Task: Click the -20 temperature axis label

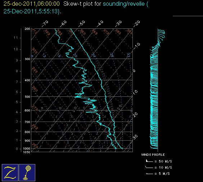Action: pos(137,24)
